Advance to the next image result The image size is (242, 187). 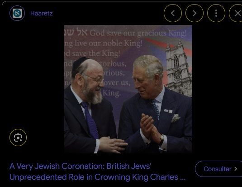click(195, 13)
